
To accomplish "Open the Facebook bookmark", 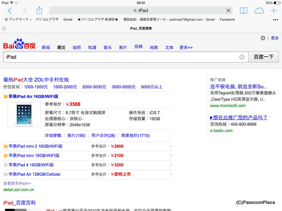I will [x=227, y=19].
